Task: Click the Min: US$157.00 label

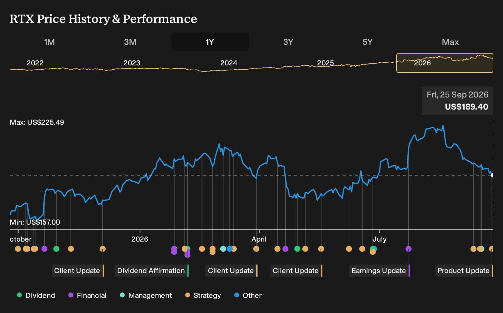Action: point(35,222)
